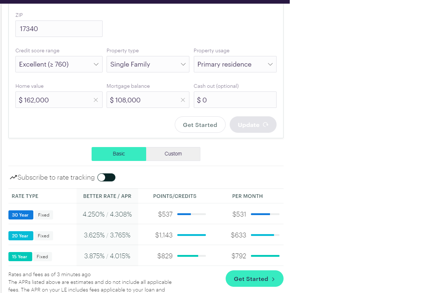
Task: Clear the Home value field with X icon
Action: pos(96,100)
